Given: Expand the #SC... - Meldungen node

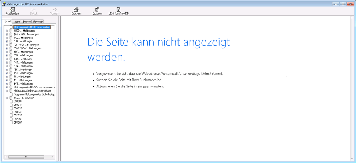Looking at the screenshot, I should click(x=6, y=98).
